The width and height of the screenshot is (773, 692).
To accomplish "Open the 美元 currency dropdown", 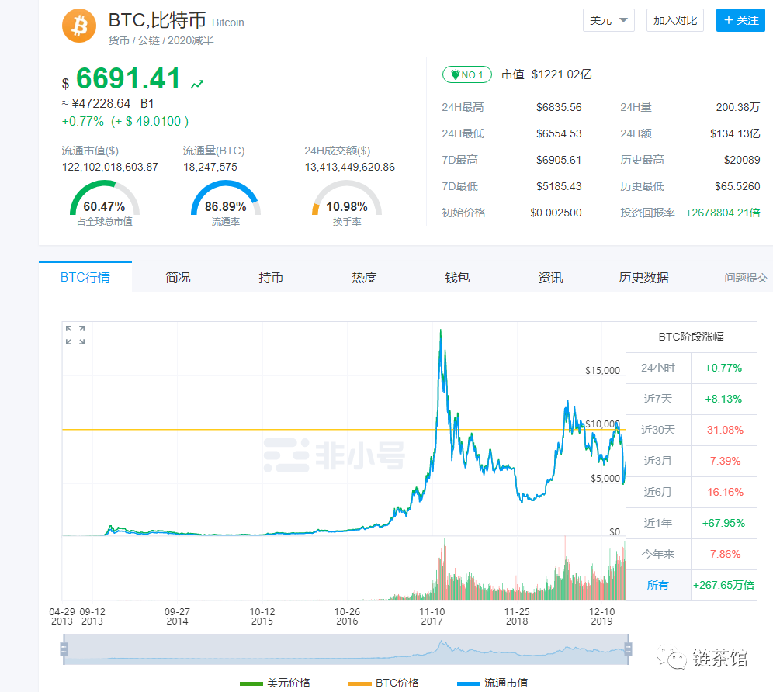I will pyautogui.click(x=608, y=20).
